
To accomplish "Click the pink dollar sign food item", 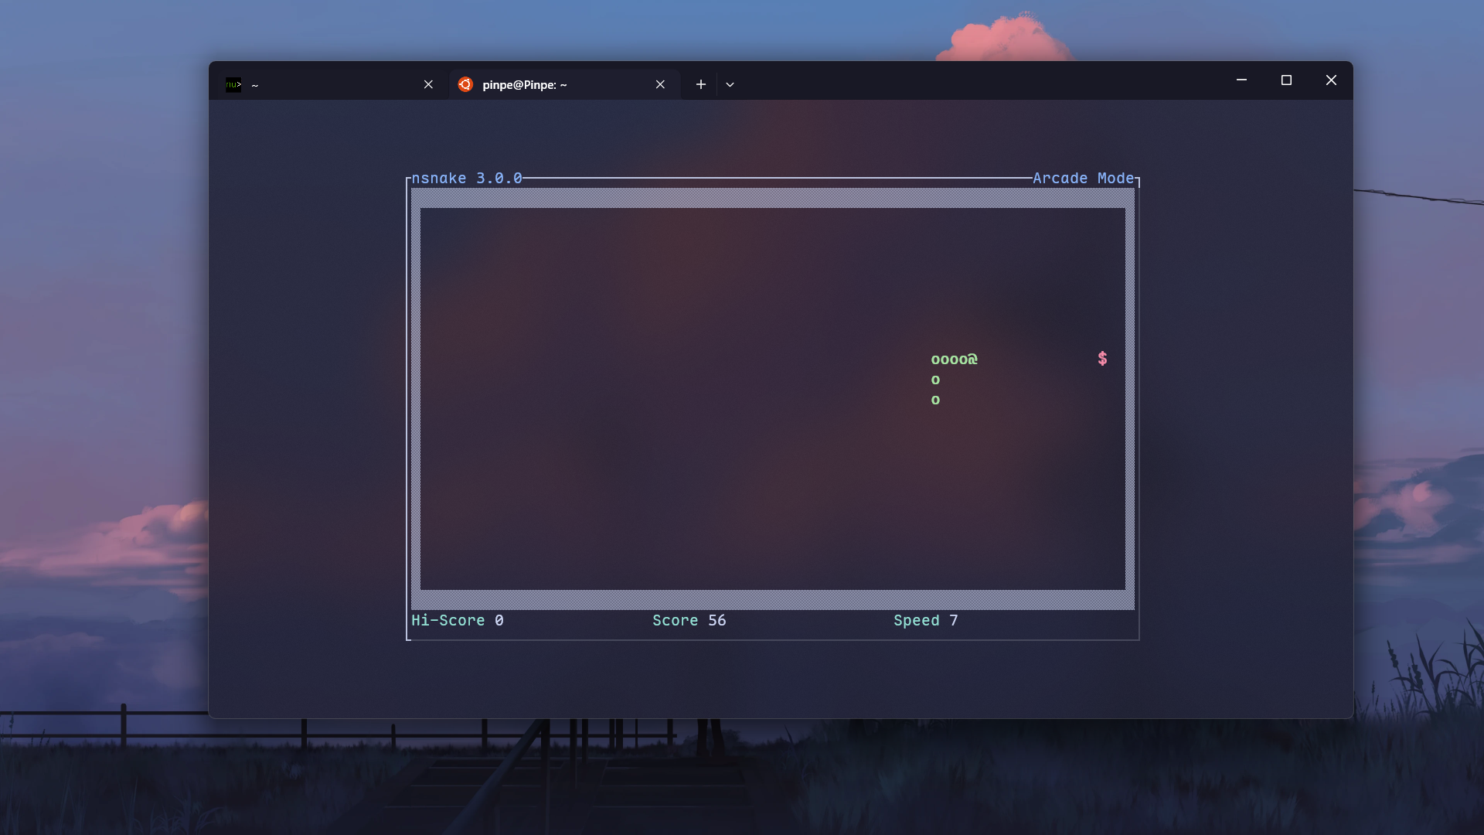I will (x=1102, y=359).
